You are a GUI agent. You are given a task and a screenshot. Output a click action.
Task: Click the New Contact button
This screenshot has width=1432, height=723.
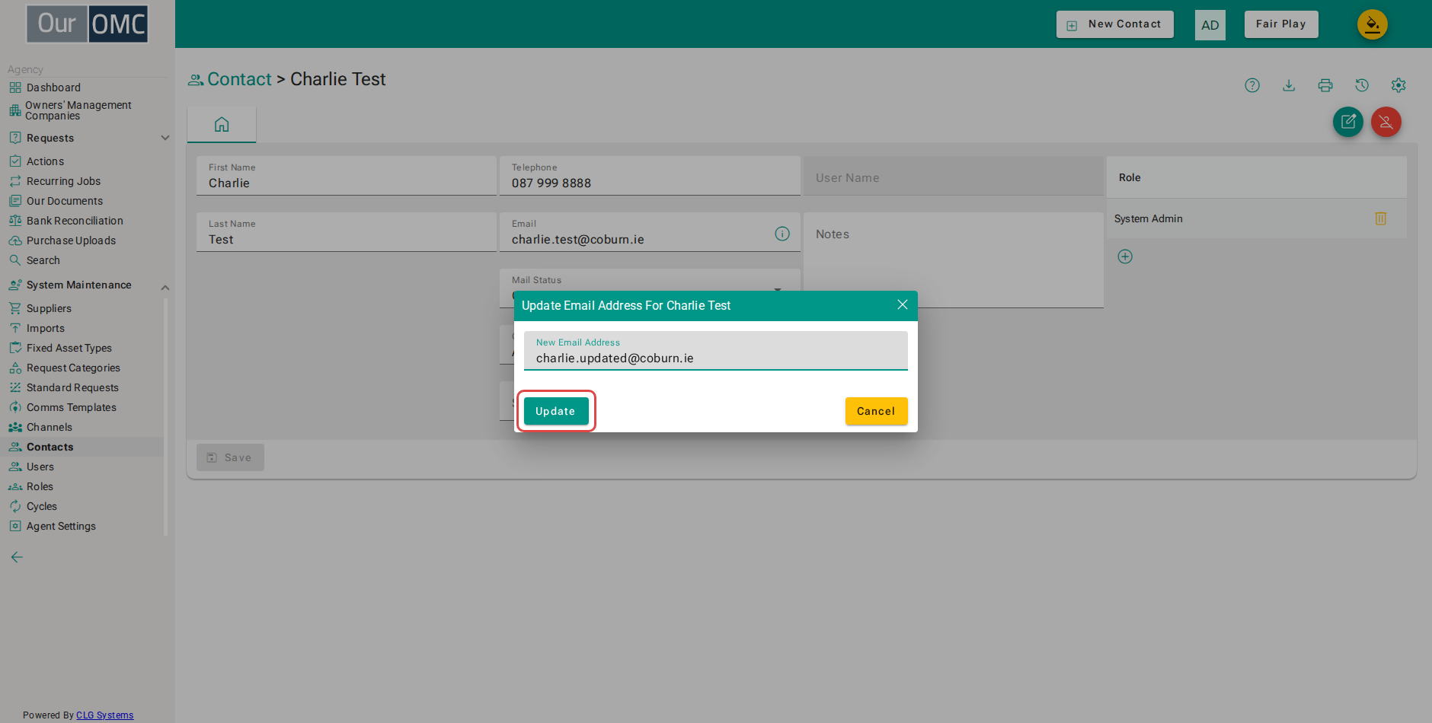[1115, 24]
